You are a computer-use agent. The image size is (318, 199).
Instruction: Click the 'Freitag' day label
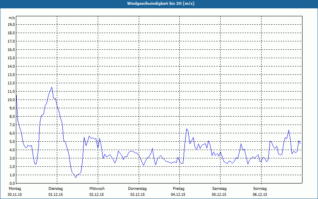pyautogui.click(x=178, y=189)
